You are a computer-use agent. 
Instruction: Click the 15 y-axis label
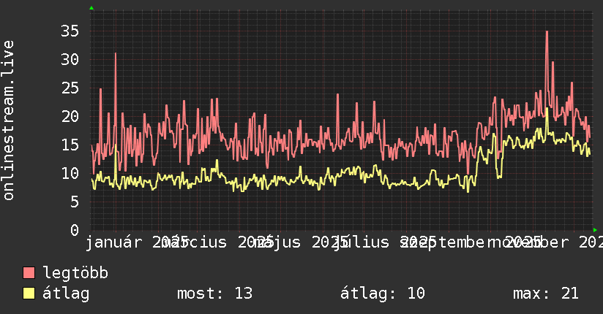click(x=70, y=145)
